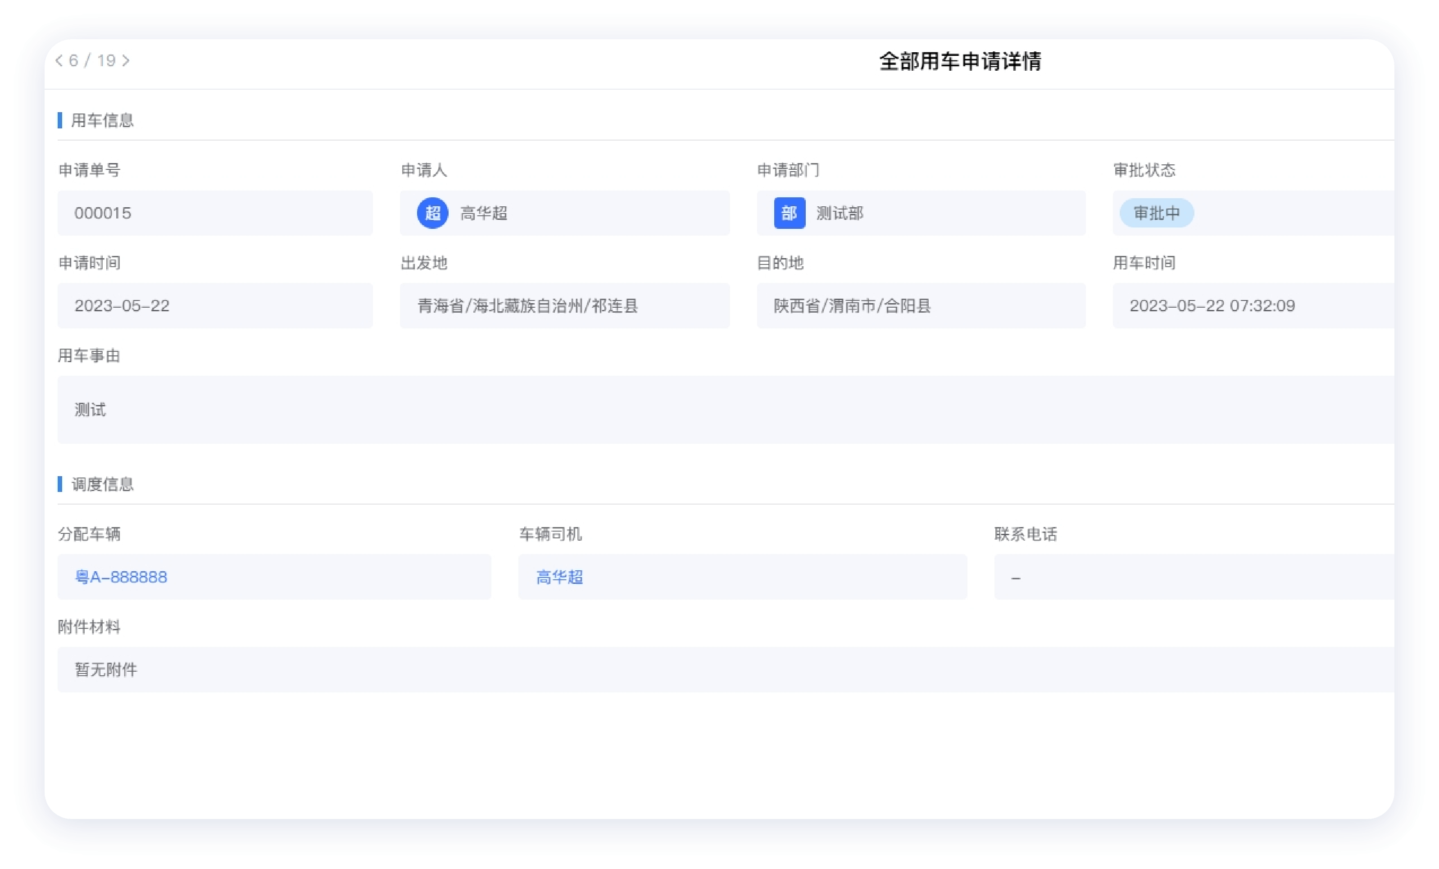This screenshot has width=1439, height=869.
Task: Click the blue 超 applicant avatar
Action: point(433,213)
